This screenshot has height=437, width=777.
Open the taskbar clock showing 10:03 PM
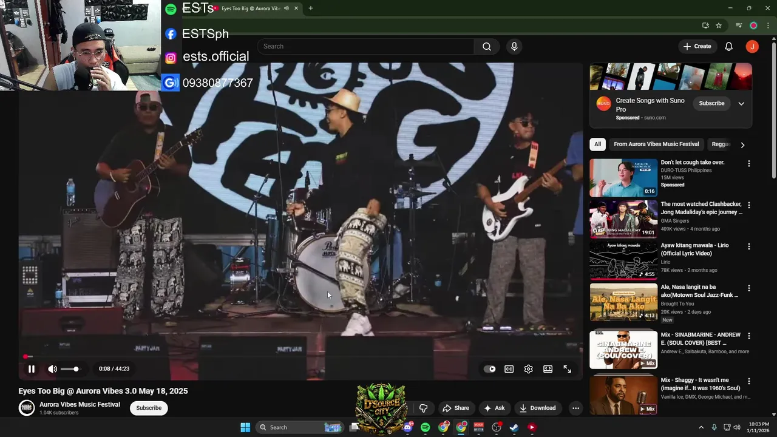[x=759, y=427]
